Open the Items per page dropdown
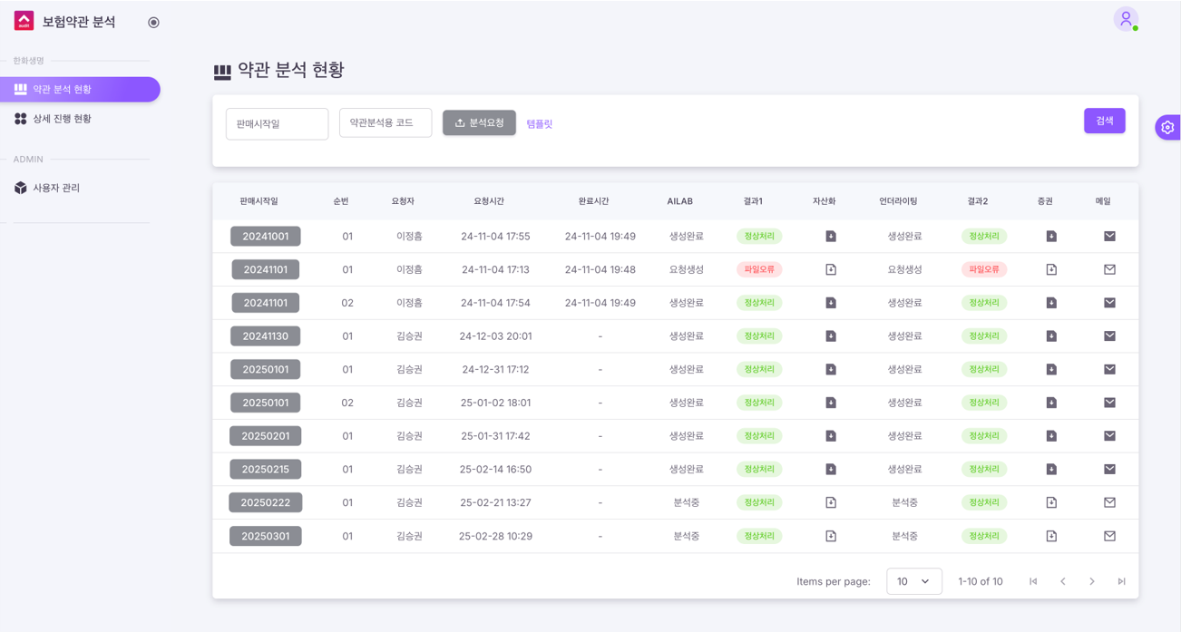1181x632 pixels. (x=913, y=581)
